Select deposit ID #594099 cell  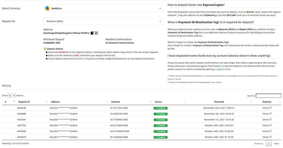22,131
